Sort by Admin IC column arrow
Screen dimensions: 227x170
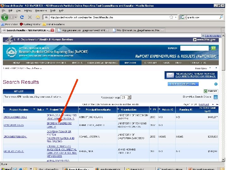[x=160, y=109]
